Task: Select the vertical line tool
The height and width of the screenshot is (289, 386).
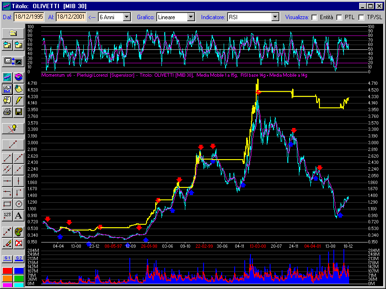Action: point(19,181)
